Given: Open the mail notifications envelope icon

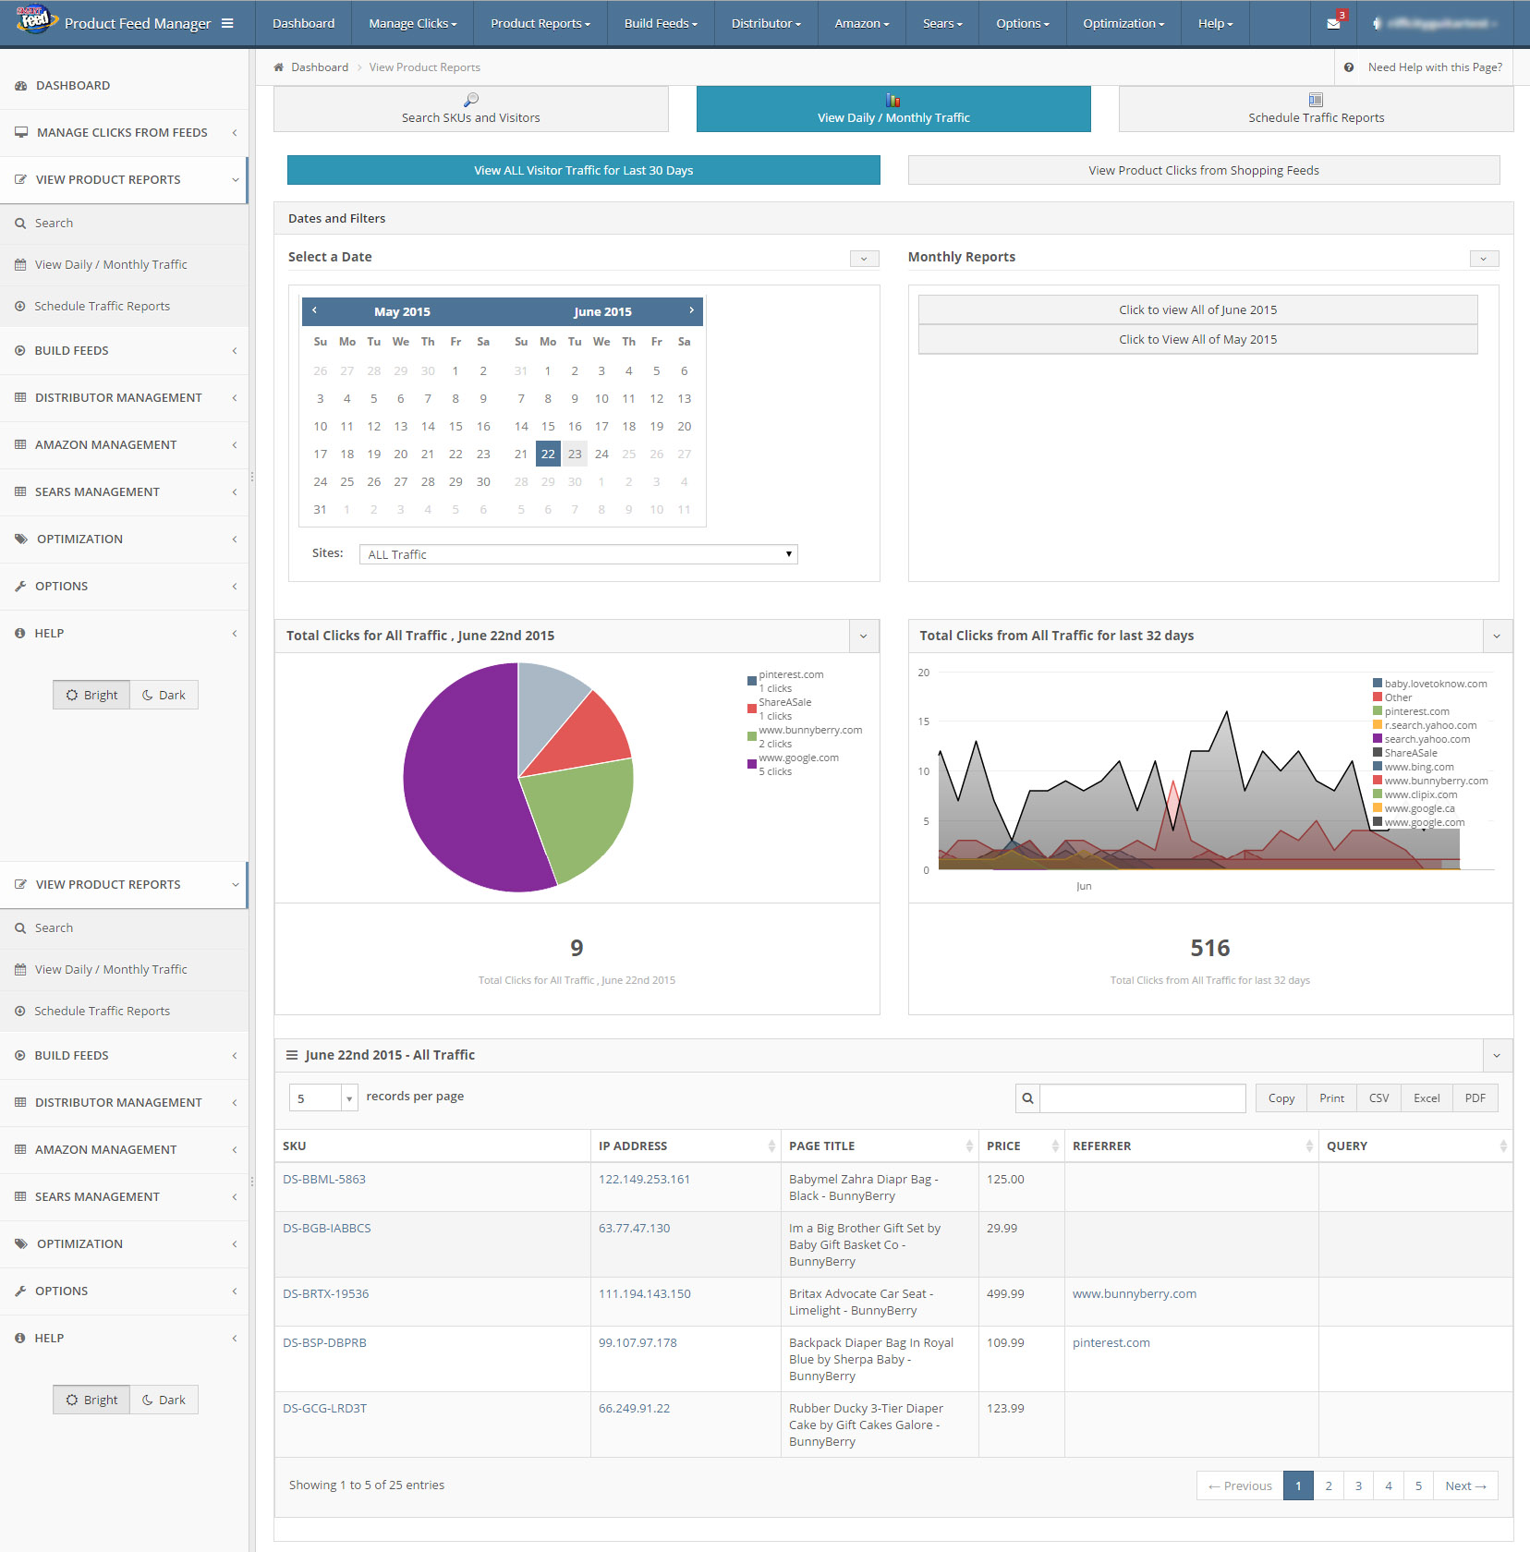Looking at the screenshot, I should point(1333,23).
